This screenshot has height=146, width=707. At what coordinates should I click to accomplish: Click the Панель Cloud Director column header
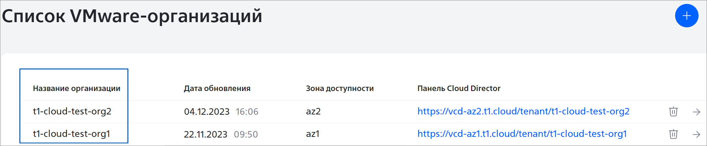click(459, 88)
